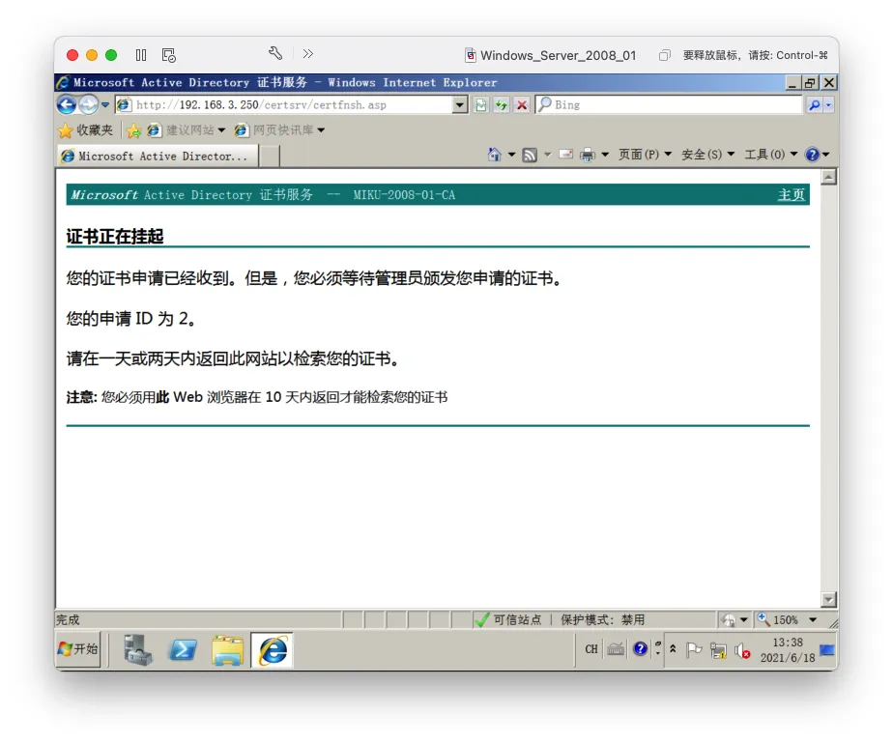Click Internet Explorer taskbar button

point(273,649)
